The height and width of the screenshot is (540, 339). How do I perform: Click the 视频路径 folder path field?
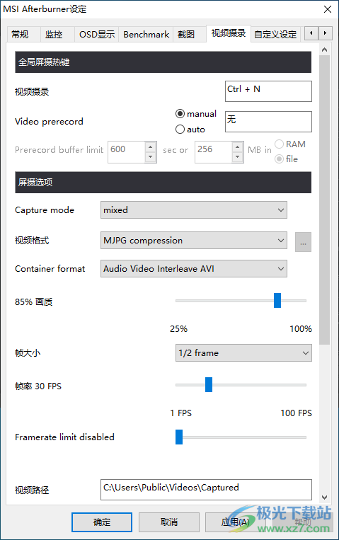pyautogui.click(x=207, y=490)
